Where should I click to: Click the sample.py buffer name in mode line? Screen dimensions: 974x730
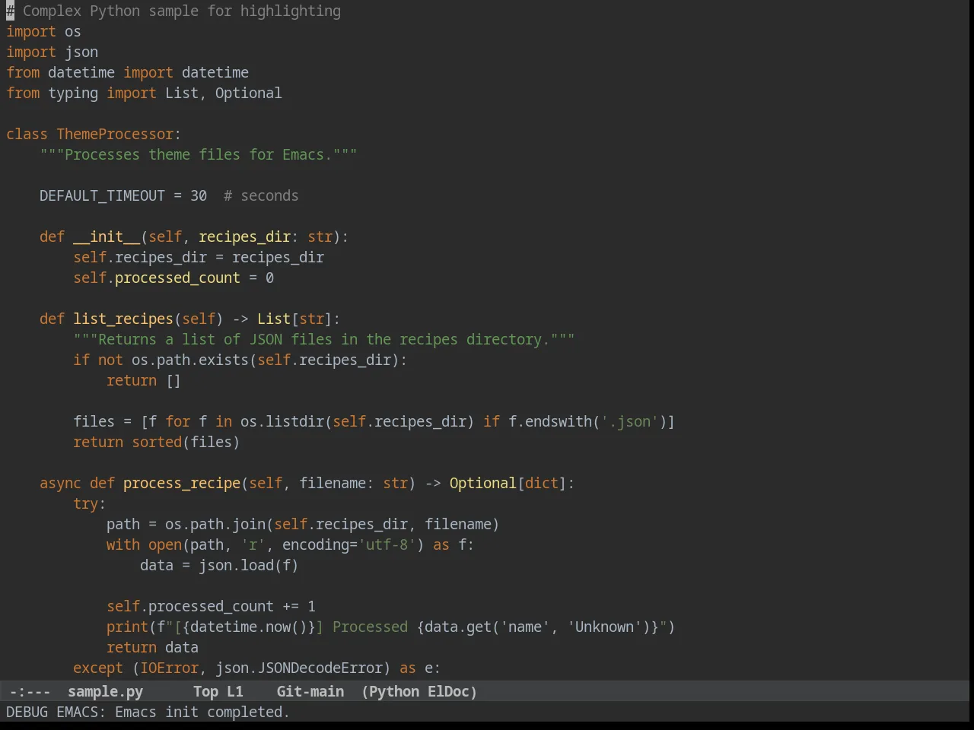tap(105, 691)
